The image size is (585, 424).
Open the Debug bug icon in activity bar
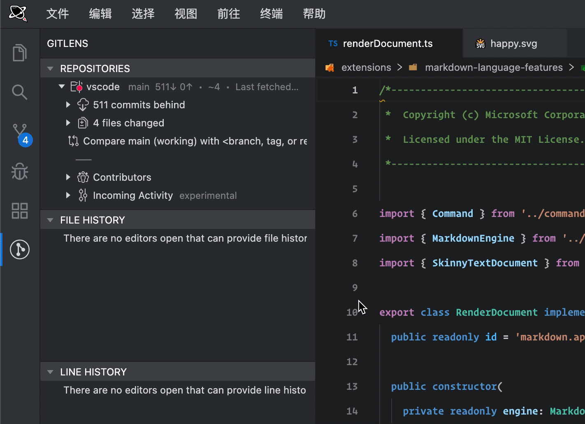[19, 171]
